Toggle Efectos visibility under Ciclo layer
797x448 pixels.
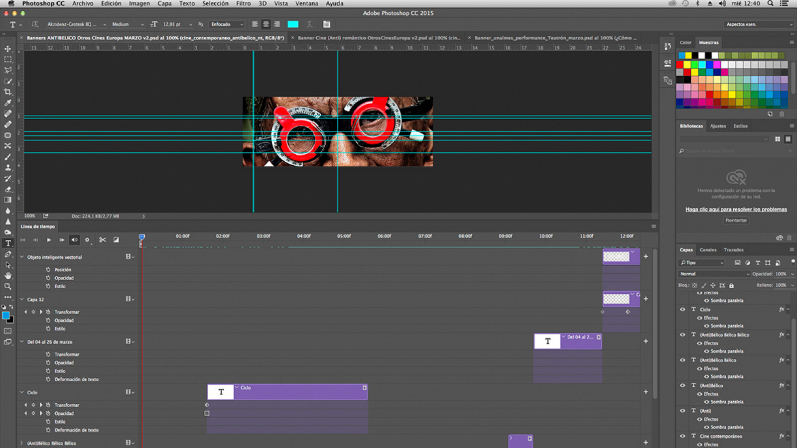point(699,318)
